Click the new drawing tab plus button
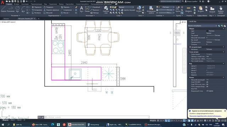Viewport: 227px width, 127px height. (x=39, y=19)
